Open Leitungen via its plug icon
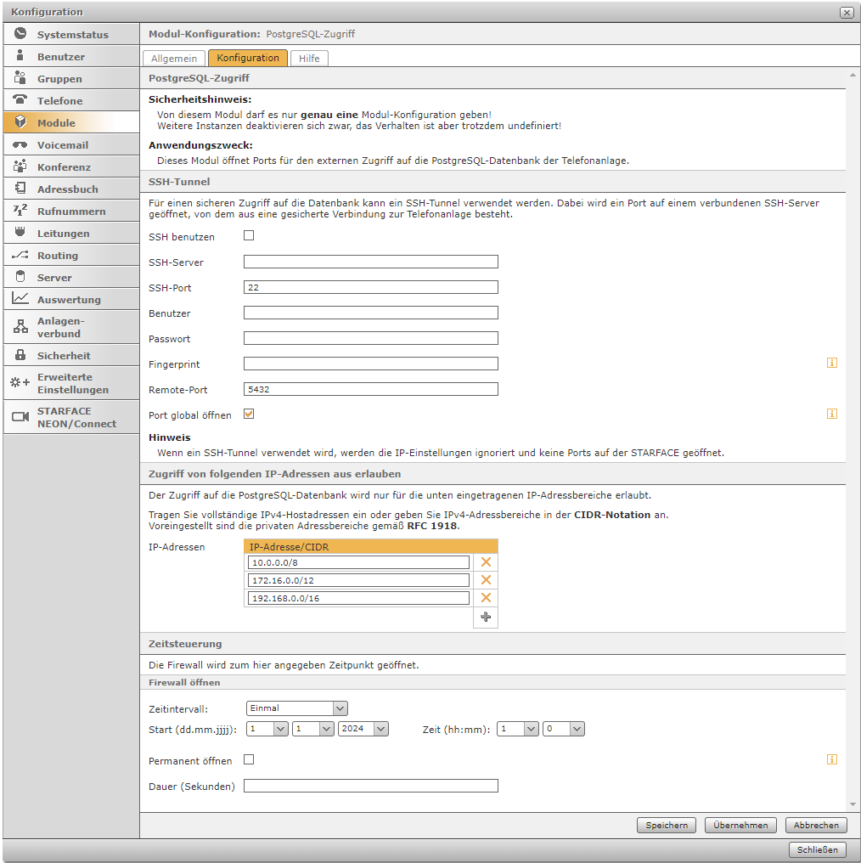This screenshot has width=861, height=863. point(20,232)
